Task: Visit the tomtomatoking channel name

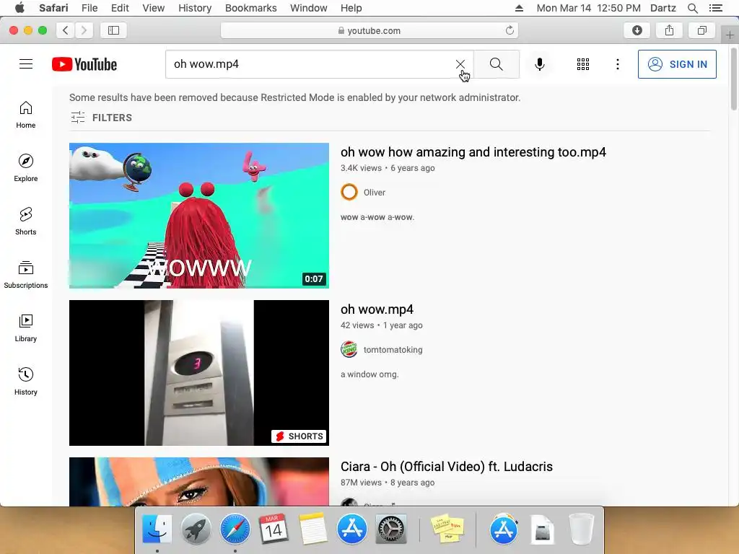Action: coord(393,350)
